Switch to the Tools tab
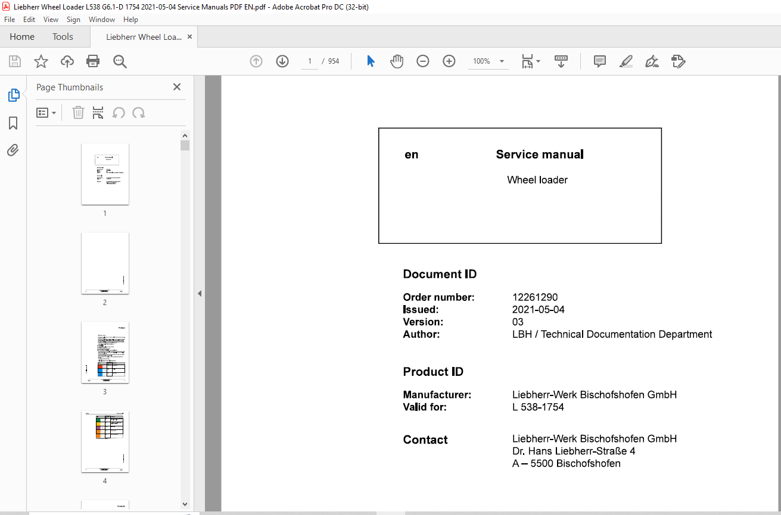 pyautogui.click(x=63, y=37)
